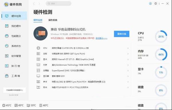
Task: Click the 声卡 sound card row icon
Action: point(38,82)
